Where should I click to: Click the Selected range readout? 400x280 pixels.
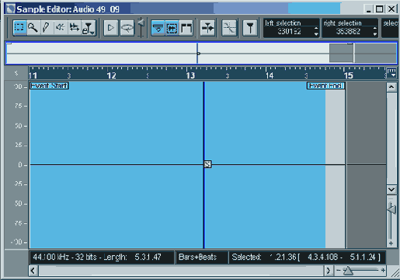308,257
